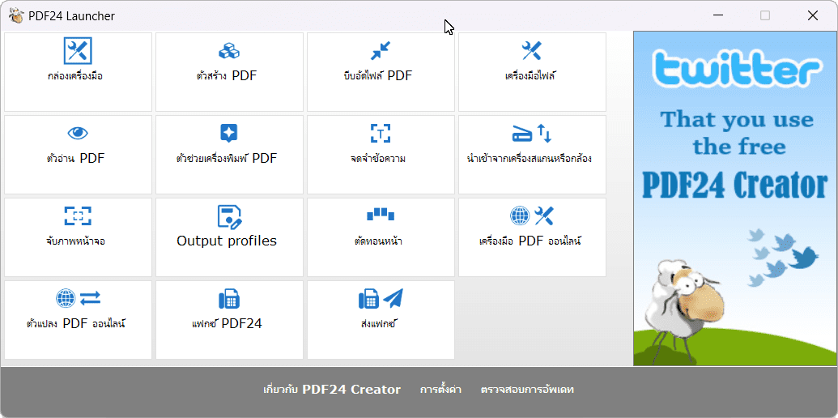The height and width of the screenshot is (418, 838).
Task: Click the PDF reader eye icon
Action: 78,133
